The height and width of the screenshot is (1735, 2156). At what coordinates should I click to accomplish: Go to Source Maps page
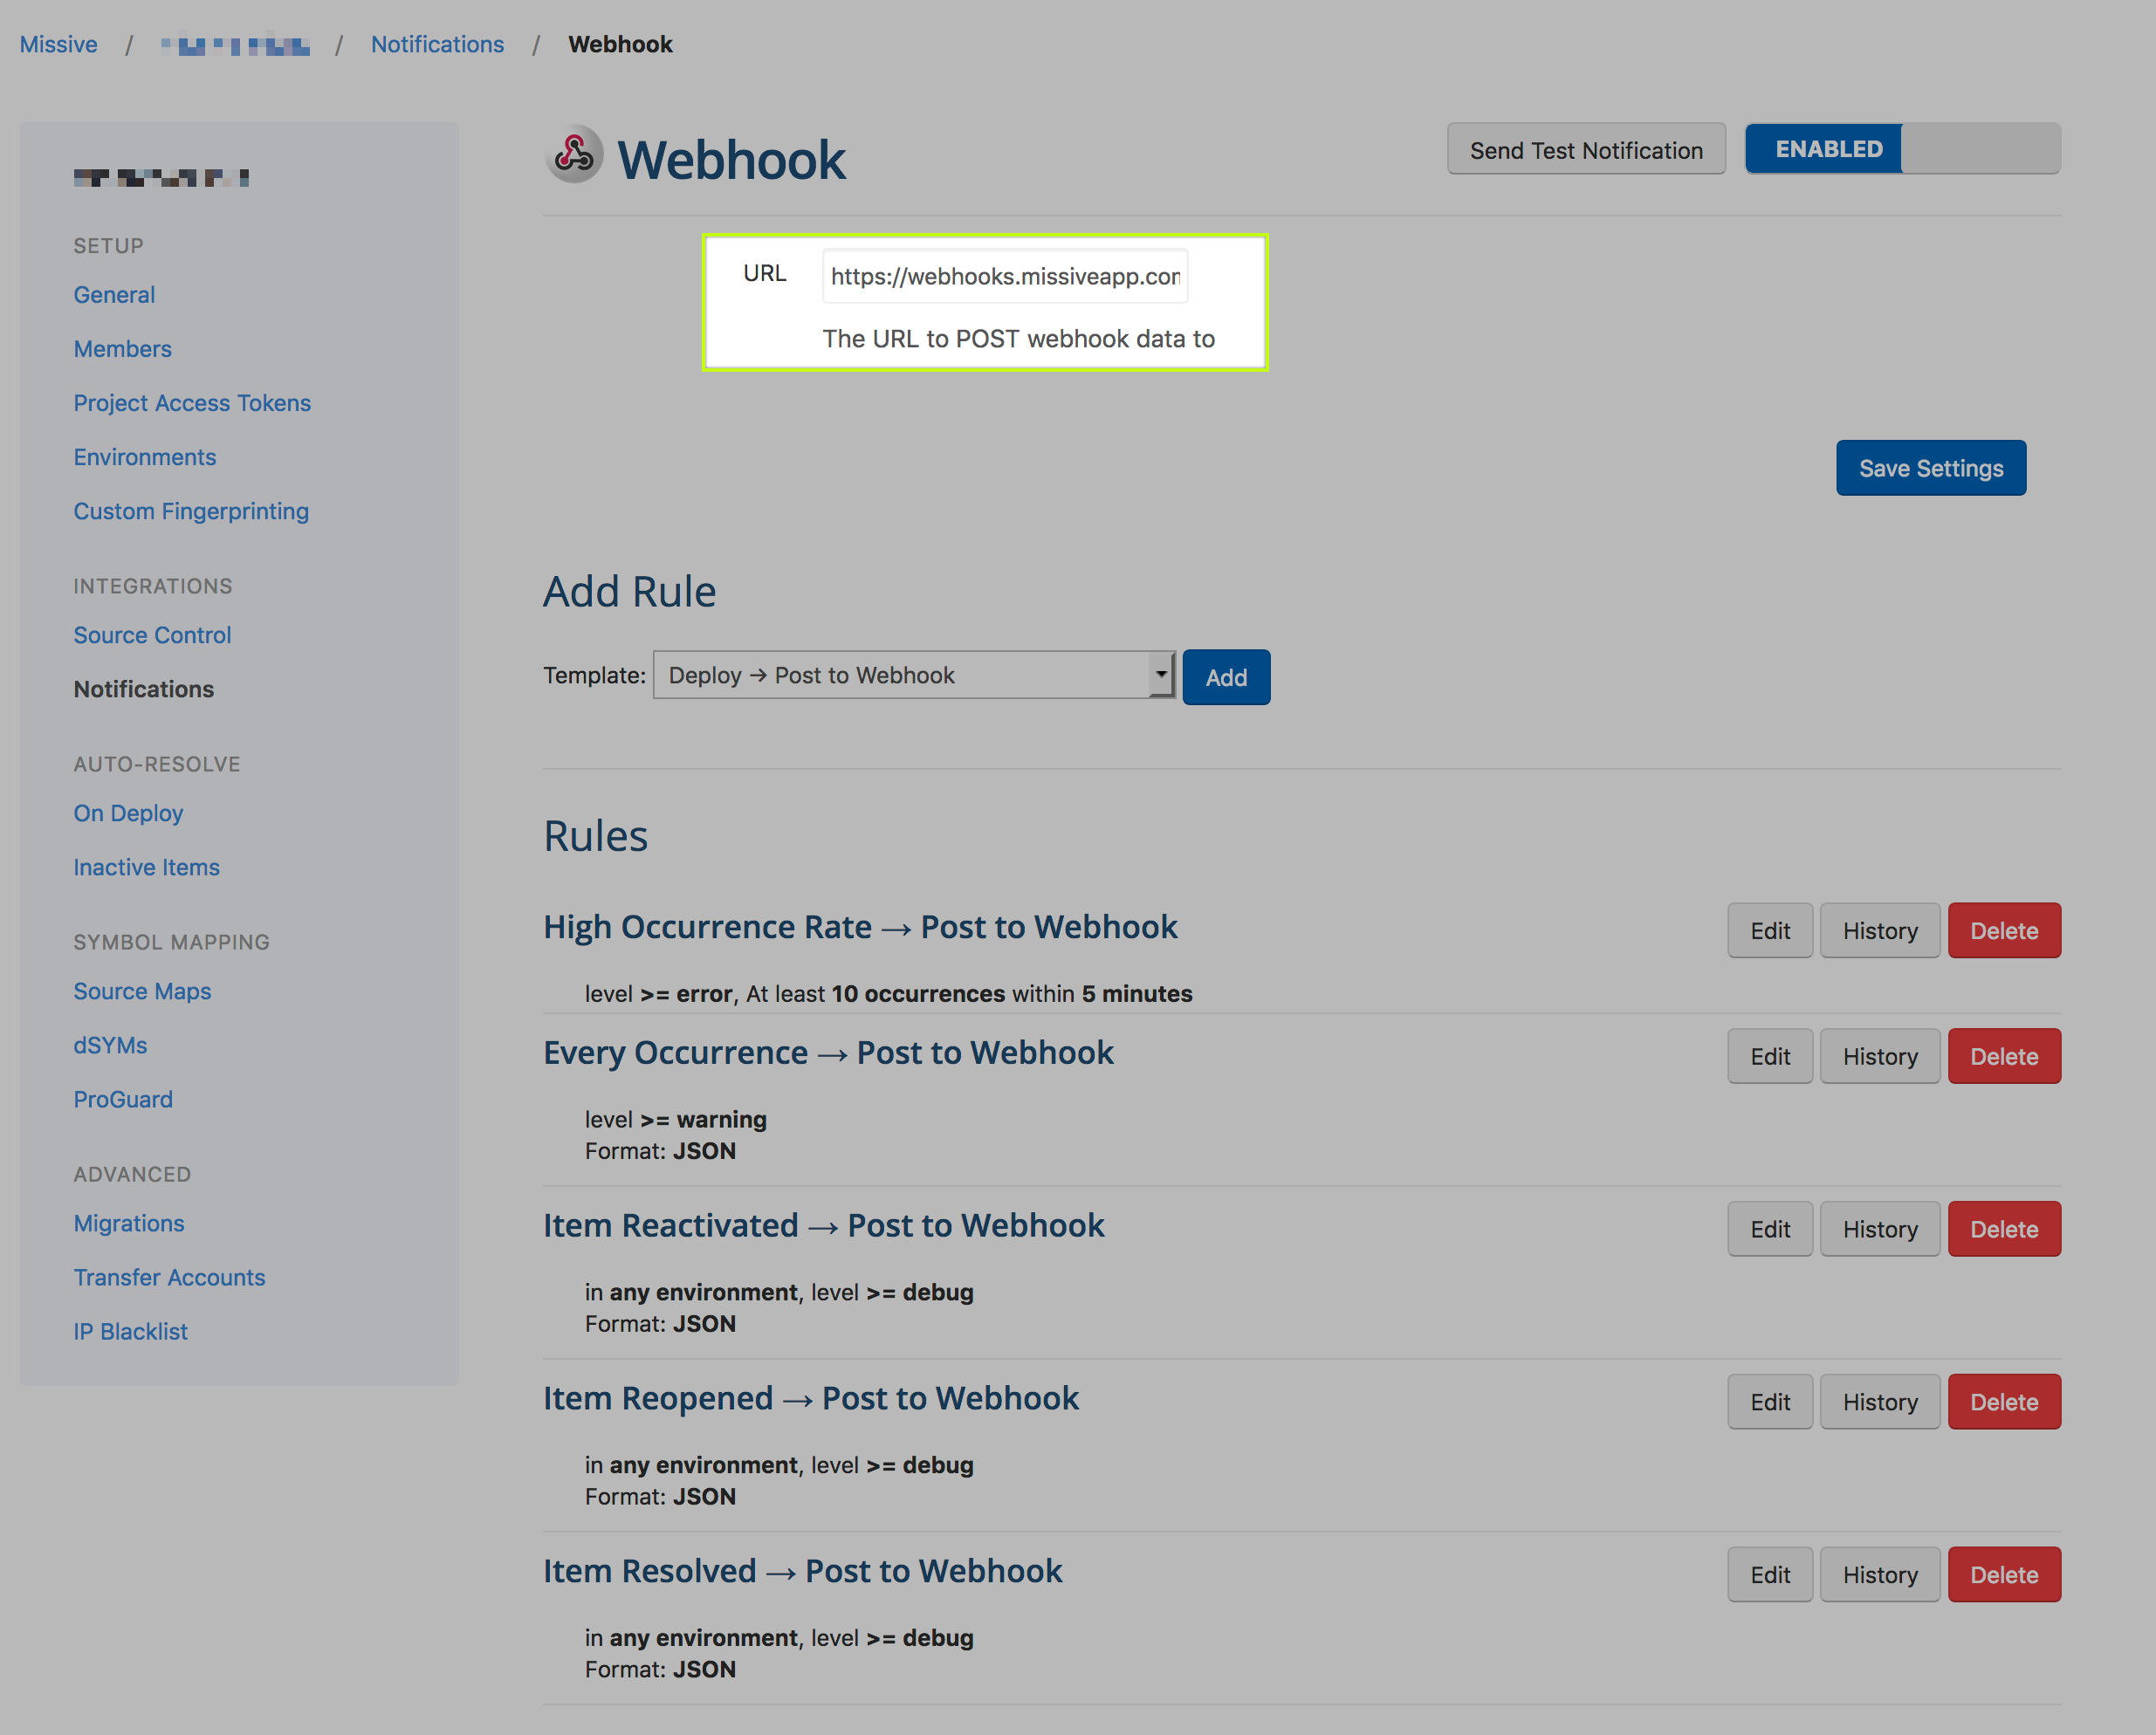tap(142, 991)
